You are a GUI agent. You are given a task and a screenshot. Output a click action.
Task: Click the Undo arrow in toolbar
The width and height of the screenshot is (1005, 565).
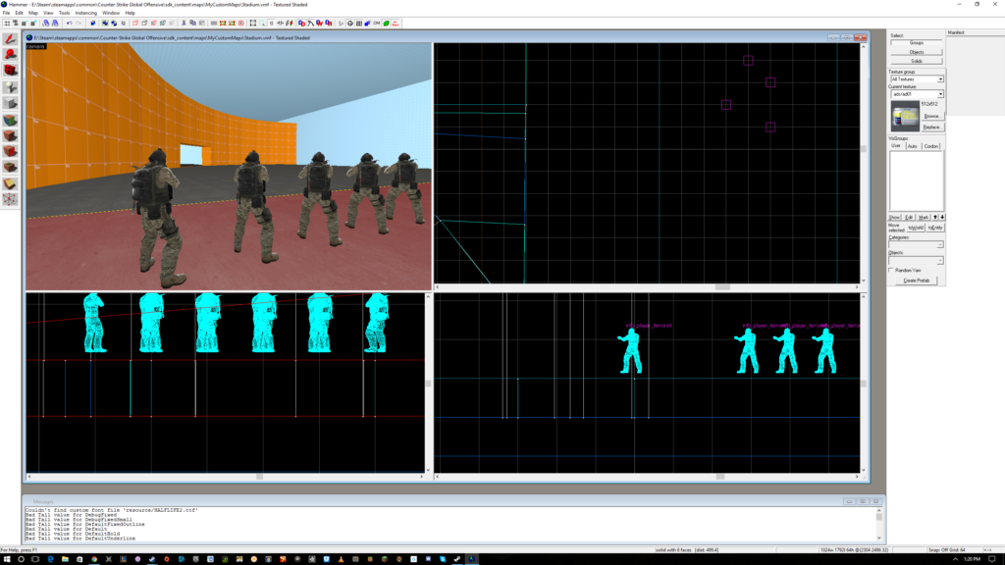pyautogui.click(x=70, y=24)
